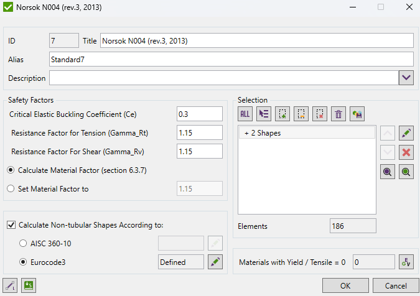
Task: Expand the Description dropdown arrow
Action: tap(406, 78)
